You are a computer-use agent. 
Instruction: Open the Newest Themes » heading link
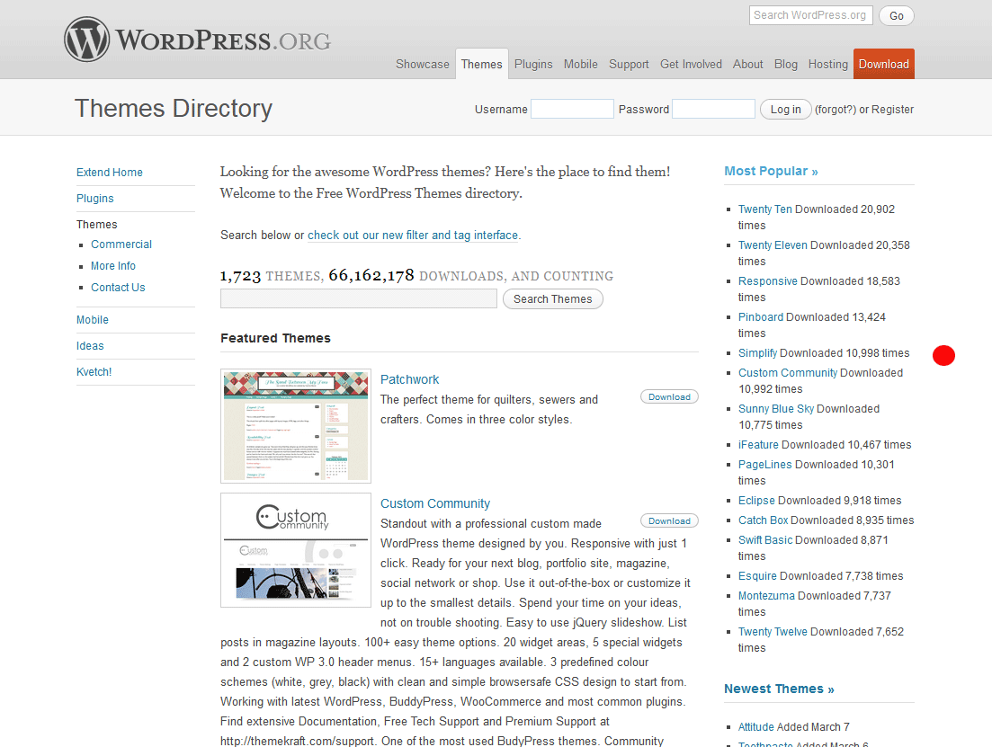[779, 689]
